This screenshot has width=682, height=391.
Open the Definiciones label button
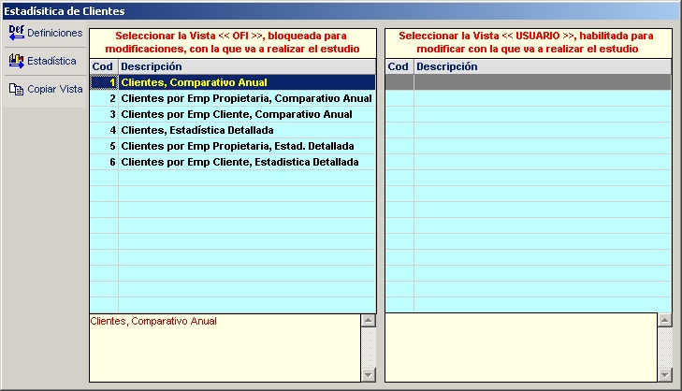tap(54, 33)
